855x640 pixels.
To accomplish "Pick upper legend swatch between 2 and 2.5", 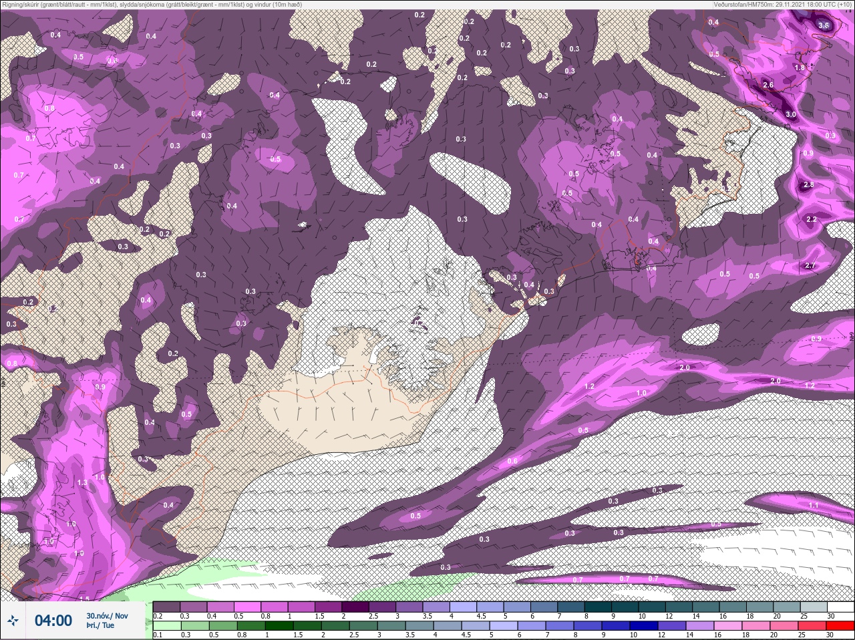I will click(x=356, y=607).
